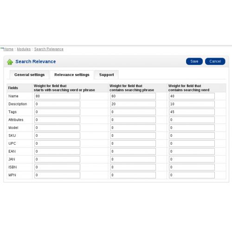232x232 pixels.
Task: Click the ISBN starts-with weight field
Action: [x=57, y=167]
